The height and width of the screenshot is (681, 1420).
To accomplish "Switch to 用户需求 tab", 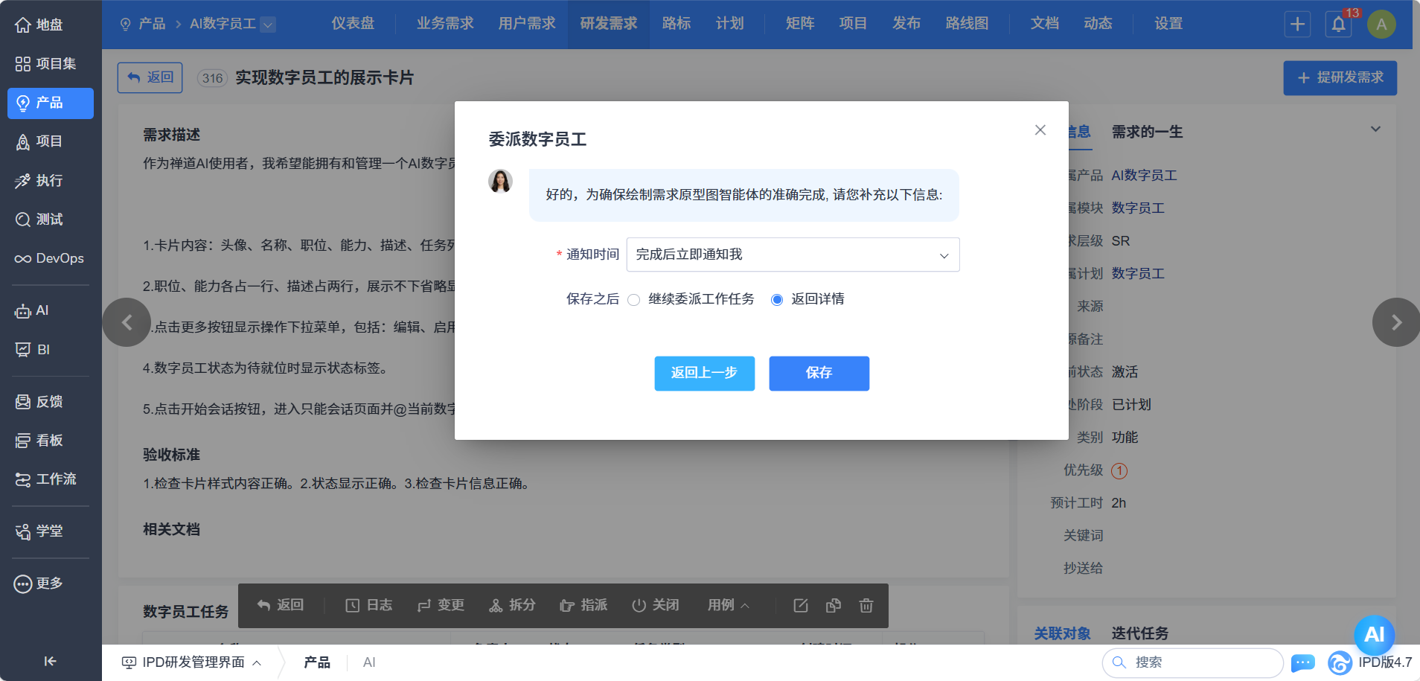I will pos(527,24).
